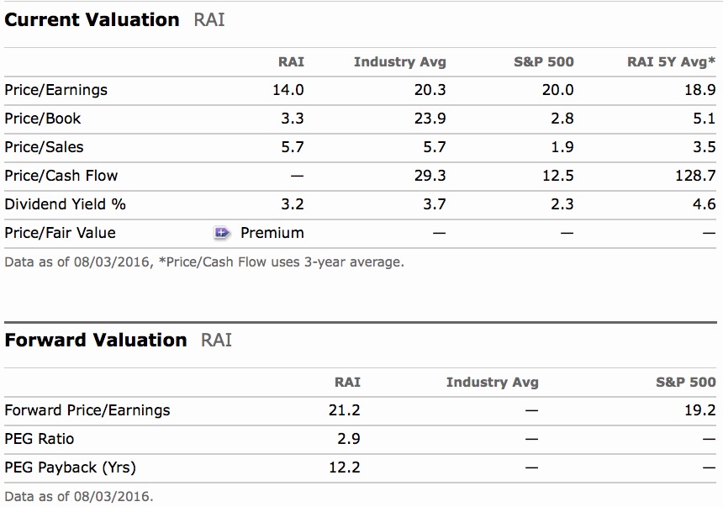Select the Forward Valuation heading
Image resolution: width=723 pixels, height=507 pixels.
pos(96,340)
